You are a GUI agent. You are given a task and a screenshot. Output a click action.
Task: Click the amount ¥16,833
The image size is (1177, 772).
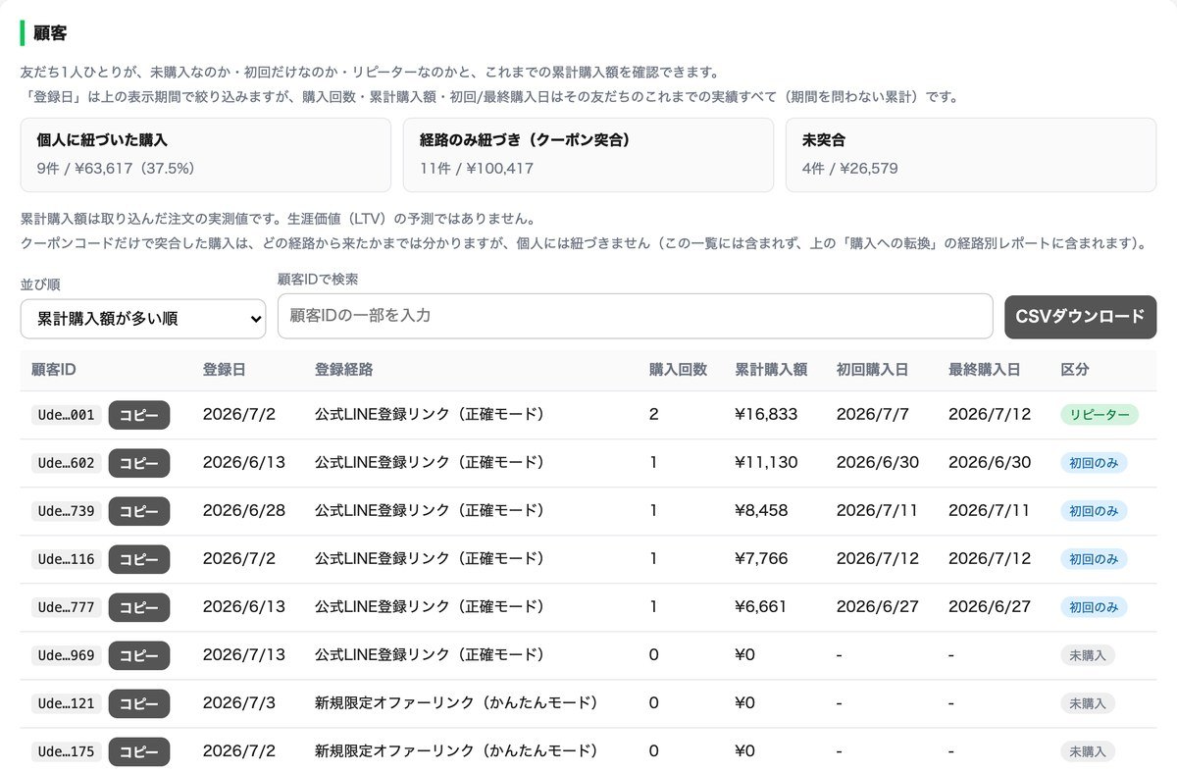pyautogui.click(x=766, y=415)
